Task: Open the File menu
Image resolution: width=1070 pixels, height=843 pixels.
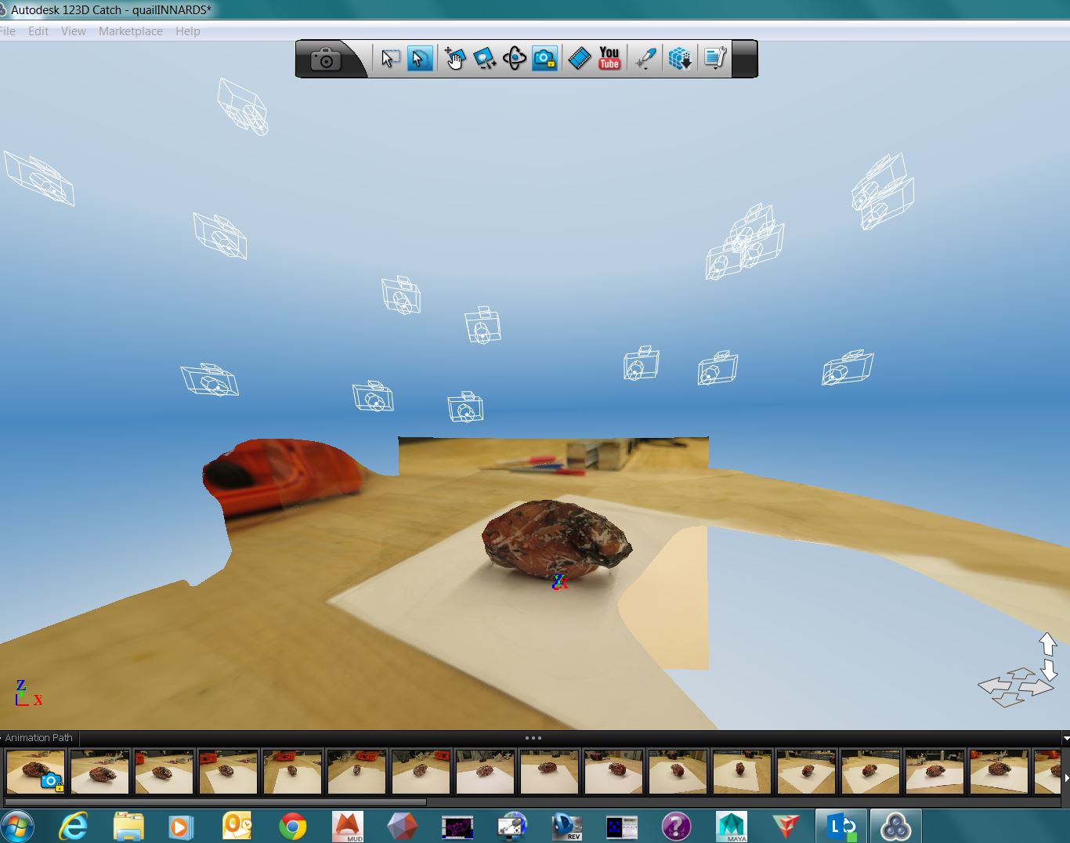Action: point(8,31)
